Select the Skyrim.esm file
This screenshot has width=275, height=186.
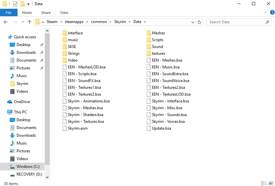tap(78, 128)
